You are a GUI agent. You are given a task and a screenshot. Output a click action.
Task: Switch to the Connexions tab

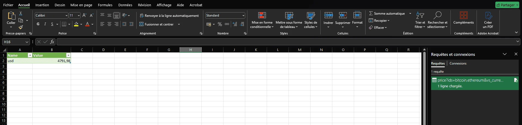tap(458, 63)
